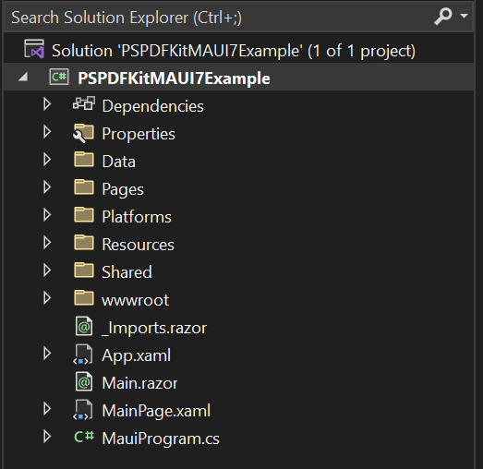Collapse the PSPDFKitMAUI7Example project node

[x=23, y=77]
